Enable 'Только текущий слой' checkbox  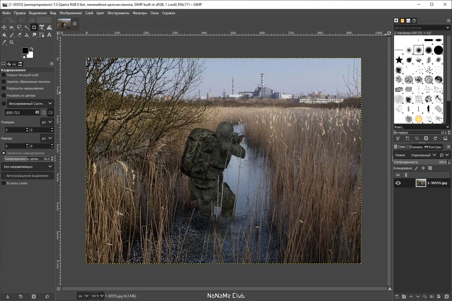4,75
